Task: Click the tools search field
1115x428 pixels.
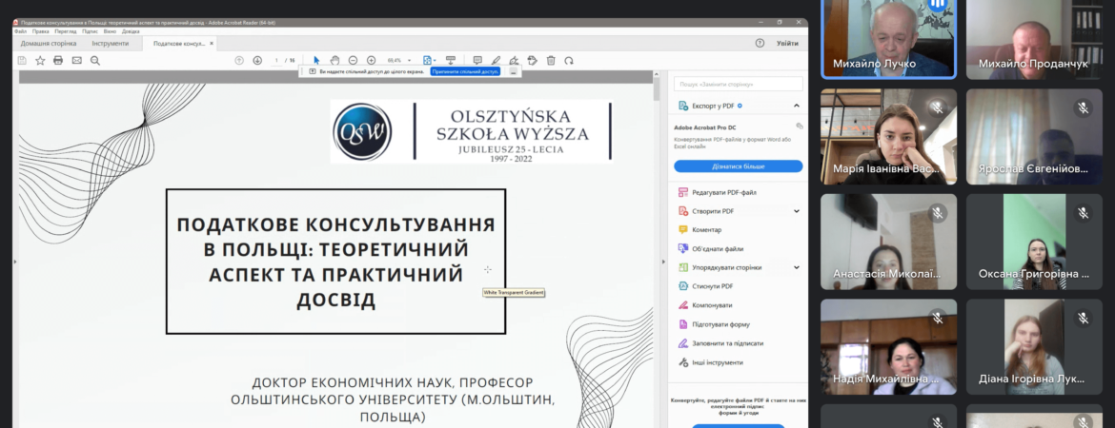Action: [739, 84]
